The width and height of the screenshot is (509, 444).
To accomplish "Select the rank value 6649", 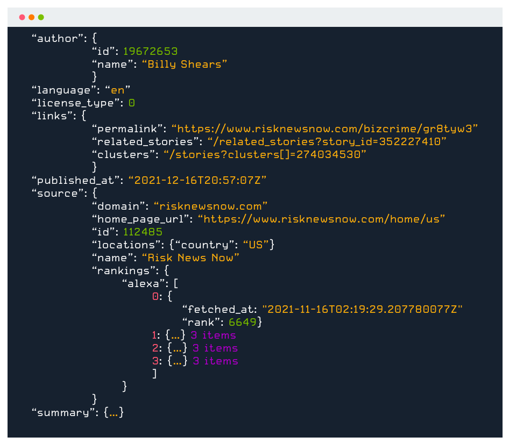I will (243, 323).
